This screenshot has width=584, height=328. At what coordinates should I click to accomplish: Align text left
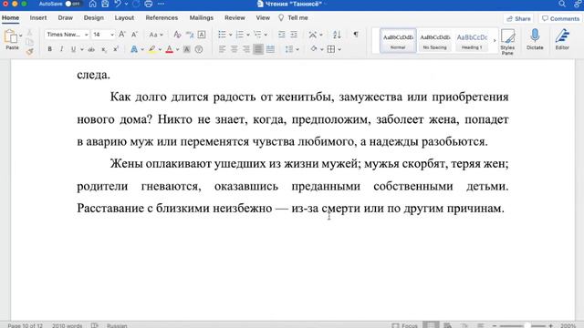(x=222, y=49)
